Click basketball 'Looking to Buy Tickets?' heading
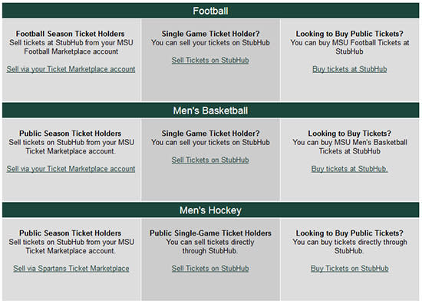 coord(350,134)
